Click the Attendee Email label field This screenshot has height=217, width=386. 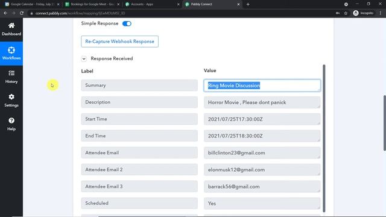(x=139, y=153)
